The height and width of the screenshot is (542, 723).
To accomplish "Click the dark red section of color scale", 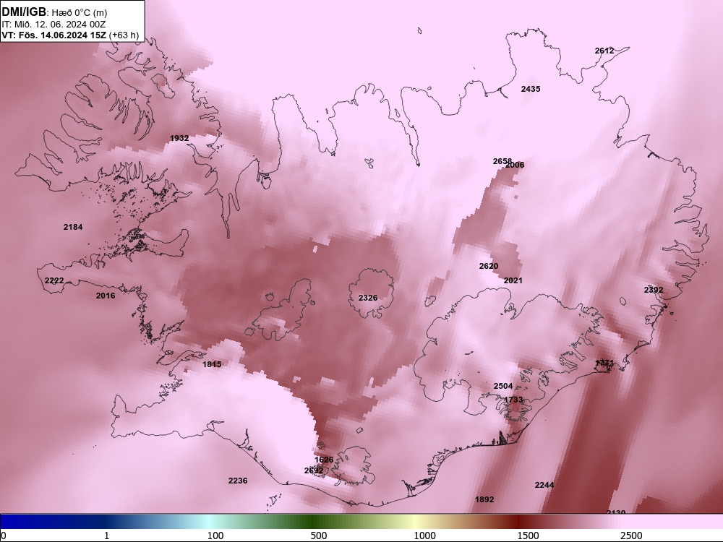I will (x=518, y=521).
